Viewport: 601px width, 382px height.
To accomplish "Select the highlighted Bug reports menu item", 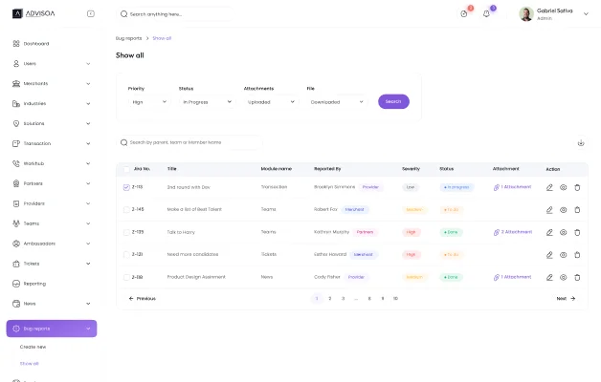I will point(52,329).
